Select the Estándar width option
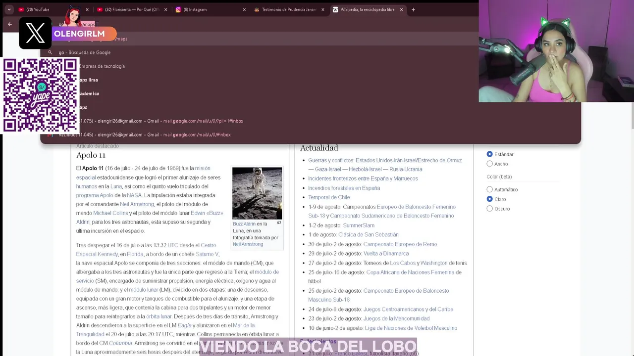634x356 pixels. pyautogui.click(x=490, y=154)
